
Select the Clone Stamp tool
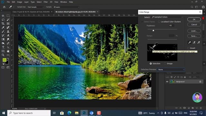coord(8,32)
